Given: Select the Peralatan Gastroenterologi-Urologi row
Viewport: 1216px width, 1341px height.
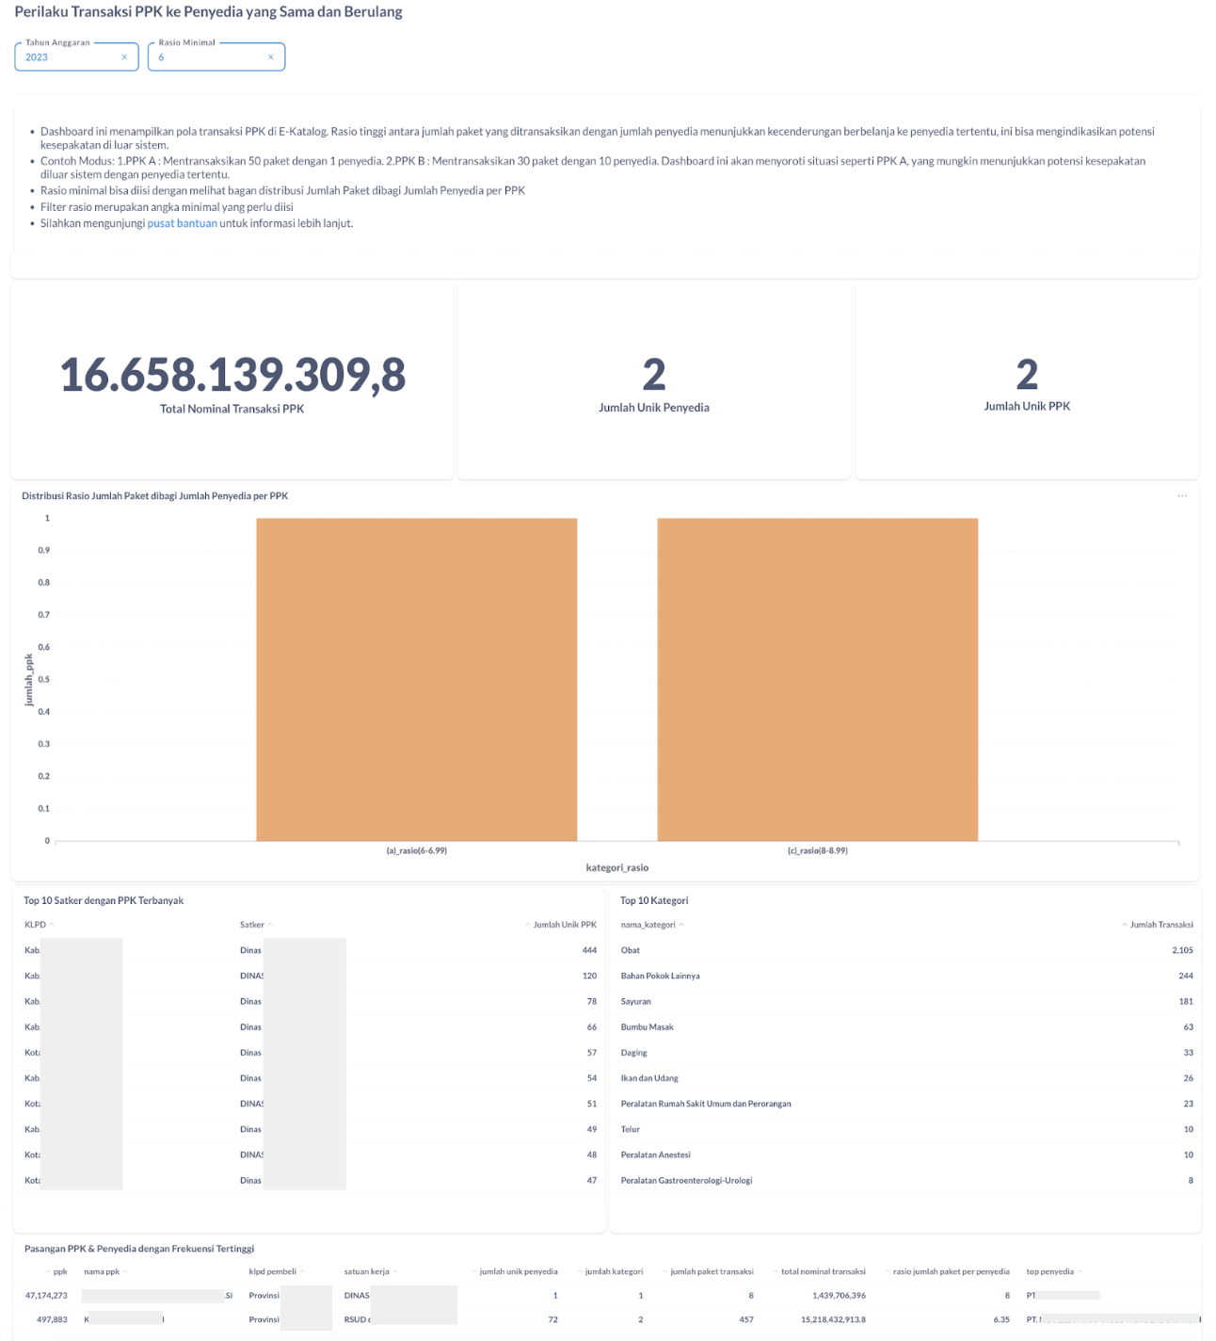Looking at the screenshot, I should [x=906, y=1180].
